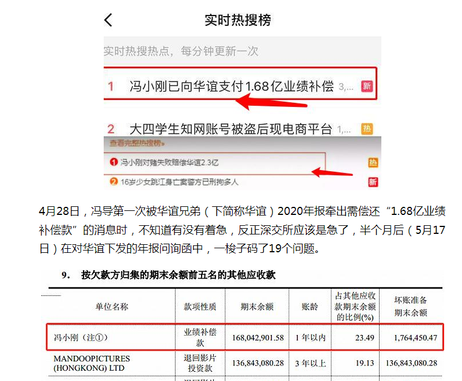Click 查看完整热搜榜 link
Screen dimensions: 462x381
[137, 143]
